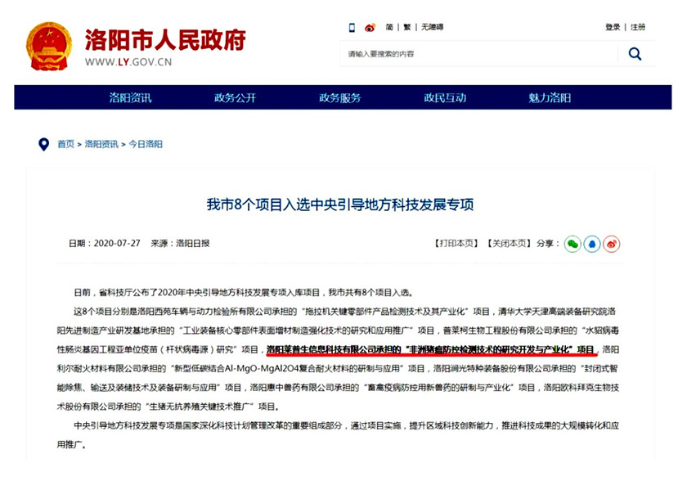Viewport: 687px width, 499px height.
Task: Click the article title 我市8个项目入选
Action: pos(340,205)
